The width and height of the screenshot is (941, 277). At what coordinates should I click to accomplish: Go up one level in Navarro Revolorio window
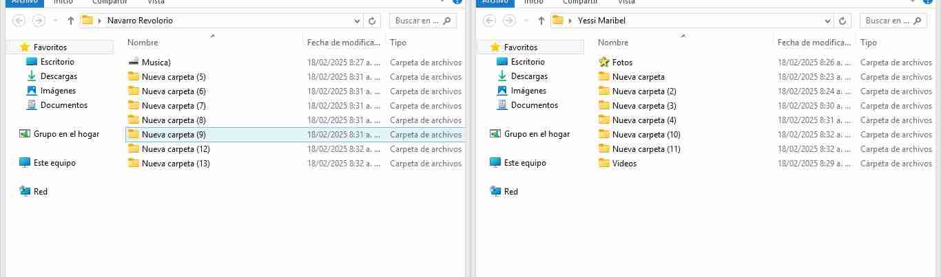[71, 21]
